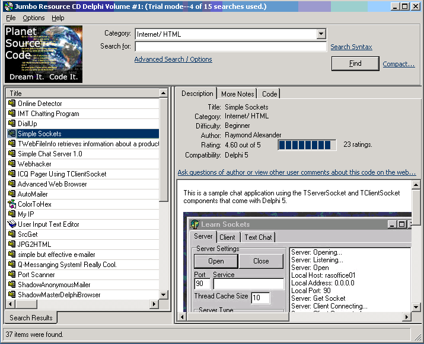Image resolution: width=424 pixels, height=344 pixels.
Task: Click the Title column header
Action: tap(82, 93)
